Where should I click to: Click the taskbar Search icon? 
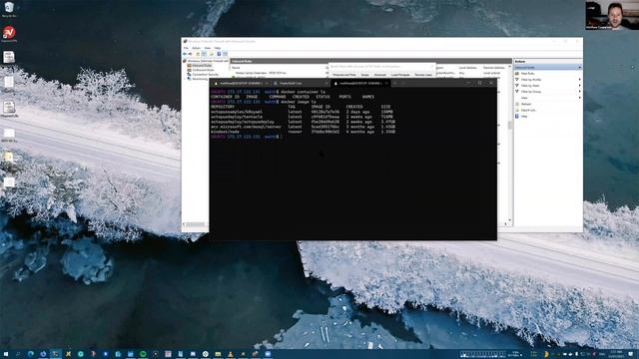pyautogui.click(x=18, y=354)
